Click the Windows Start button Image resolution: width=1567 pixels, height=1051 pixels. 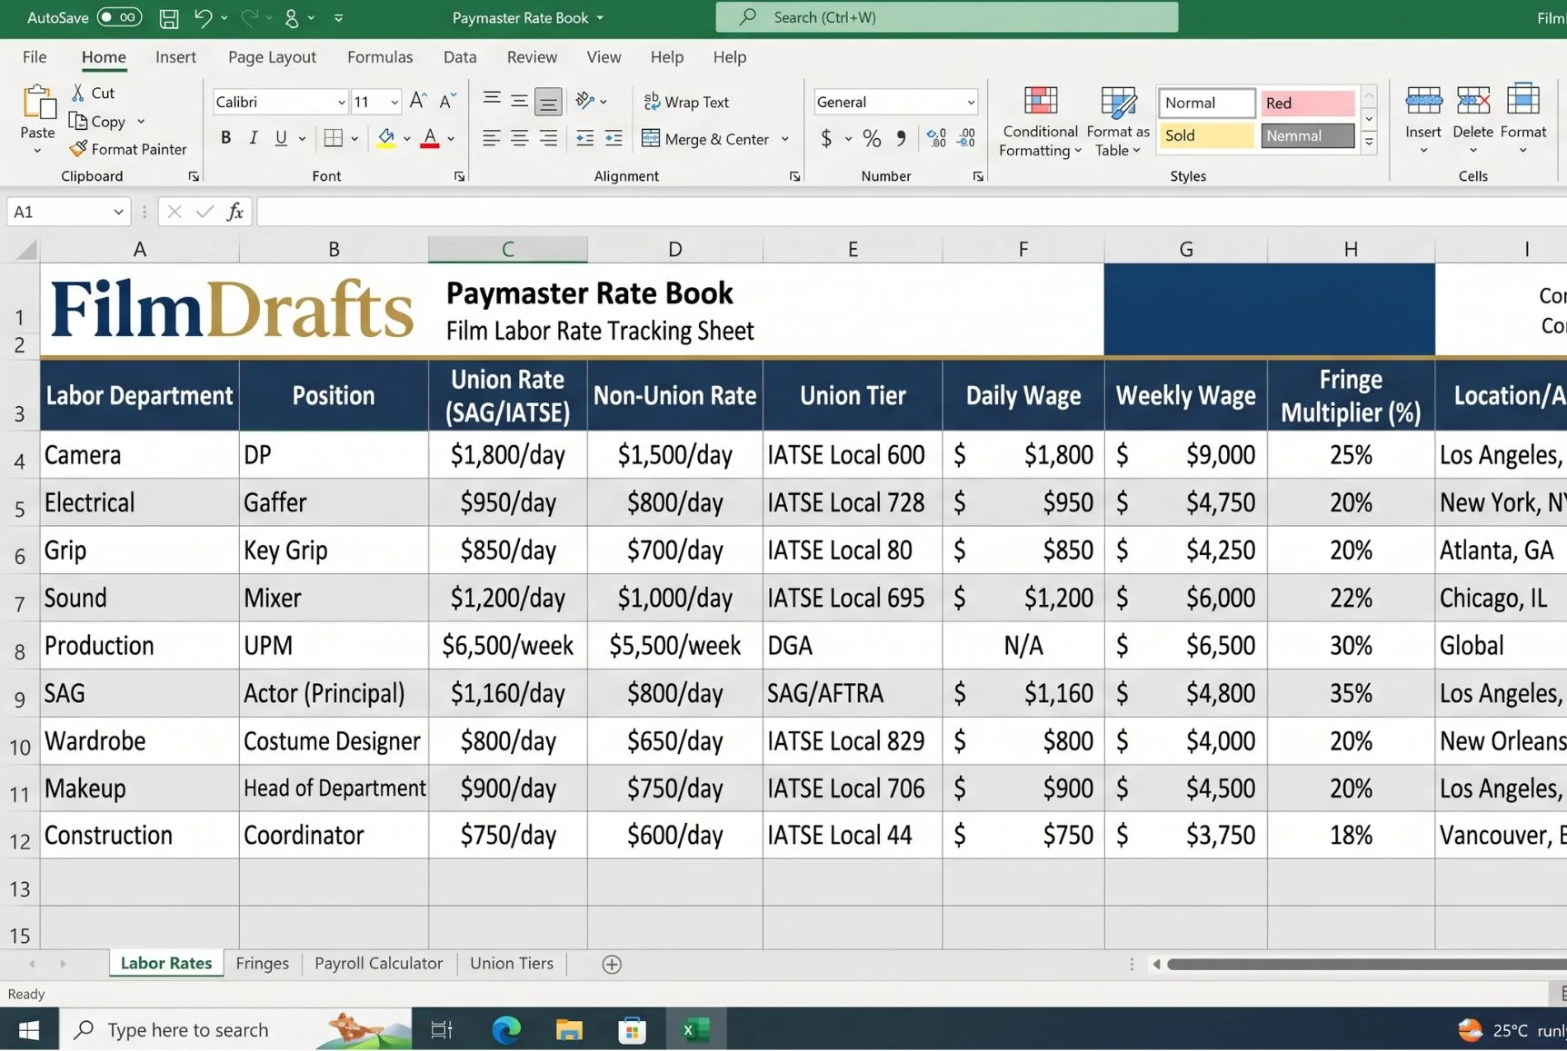29,1030
